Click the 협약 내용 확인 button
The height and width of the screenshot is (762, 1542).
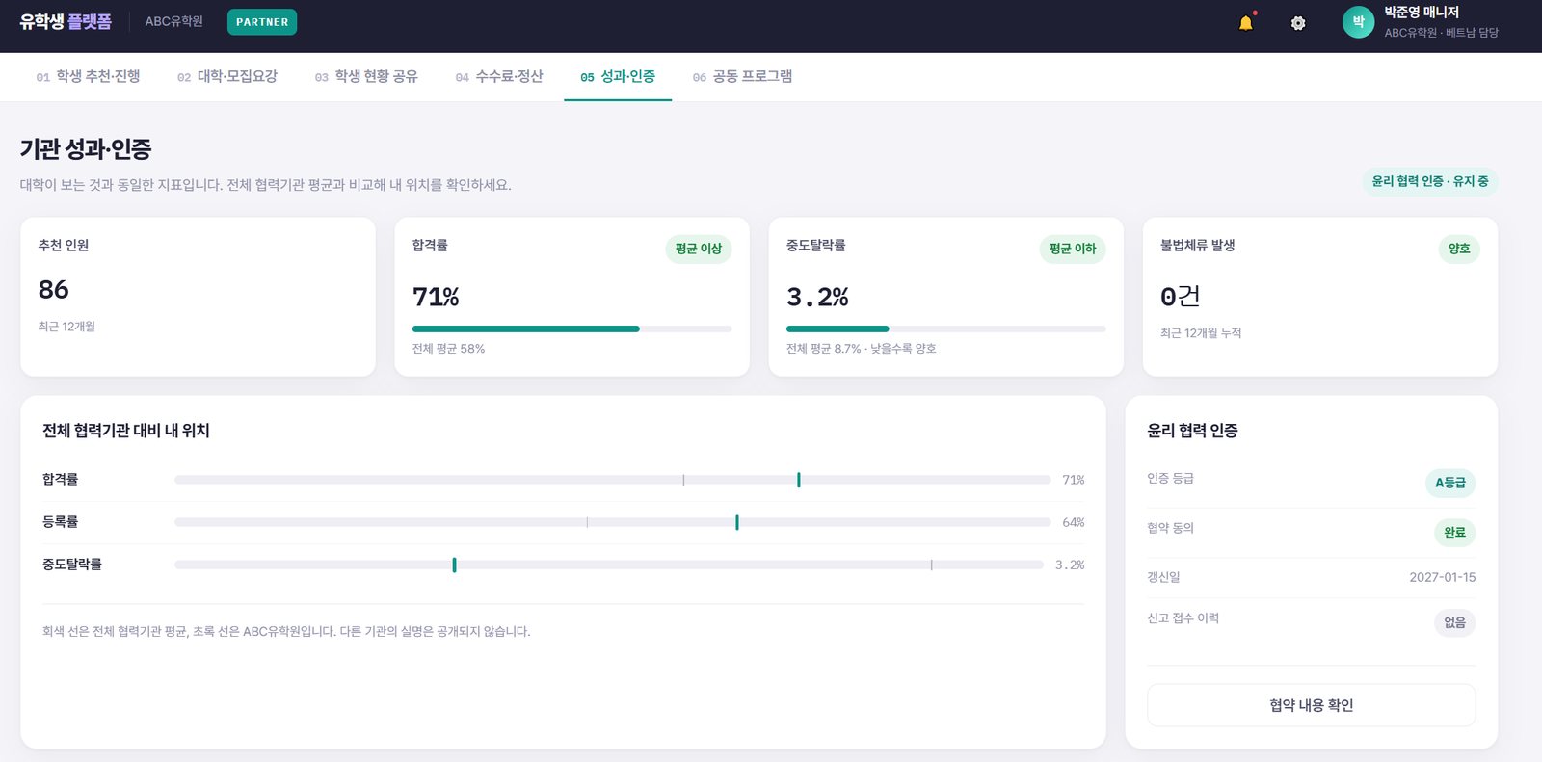[1311, 705]
